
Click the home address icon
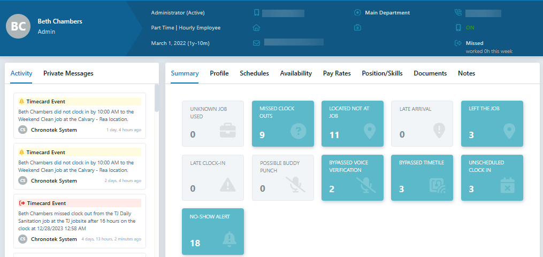pyautogui.click(x=256, y=28)
